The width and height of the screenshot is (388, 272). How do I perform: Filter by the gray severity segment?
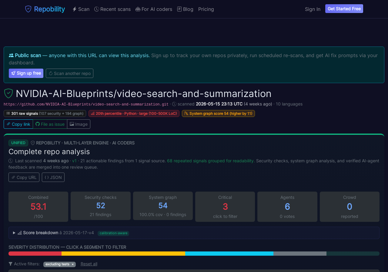(x=300, y=254)
